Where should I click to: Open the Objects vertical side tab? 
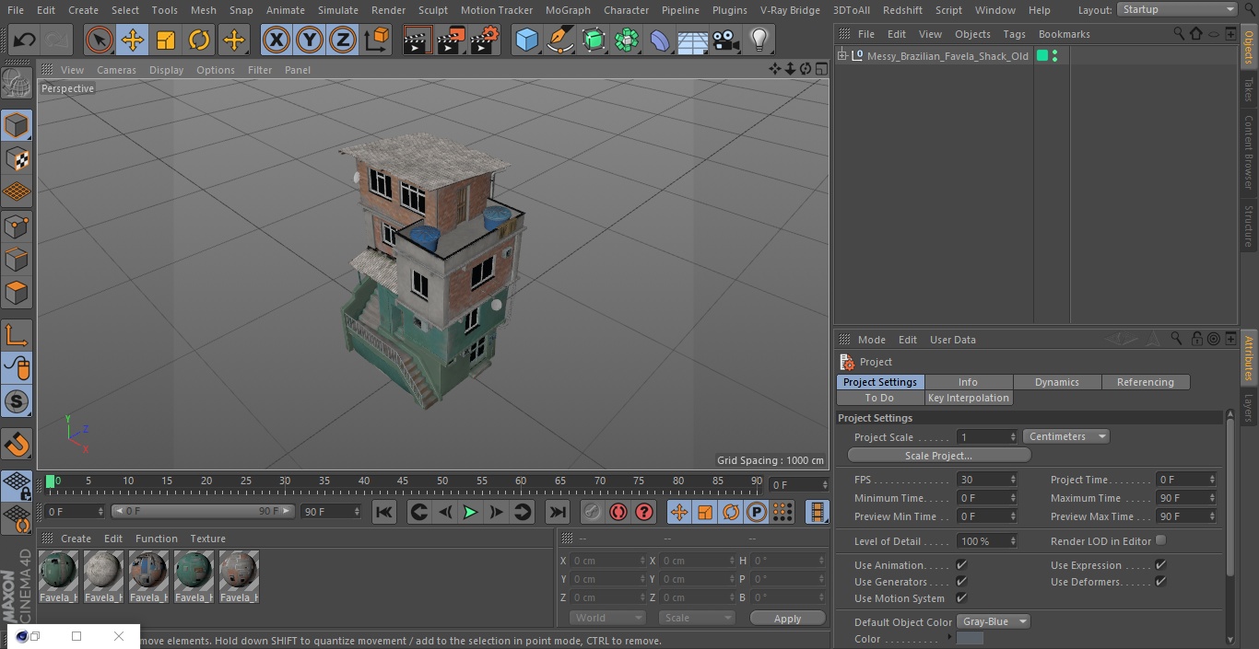[x=1249, y=46]
